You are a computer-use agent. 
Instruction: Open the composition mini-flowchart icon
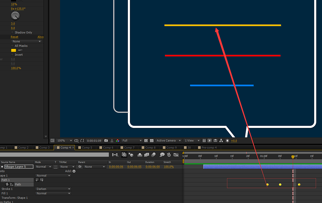(115, 155)
